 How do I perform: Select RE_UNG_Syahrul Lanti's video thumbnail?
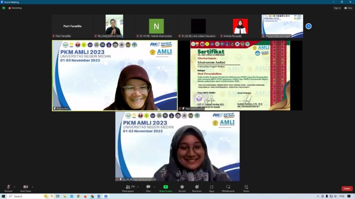(114, 26)
